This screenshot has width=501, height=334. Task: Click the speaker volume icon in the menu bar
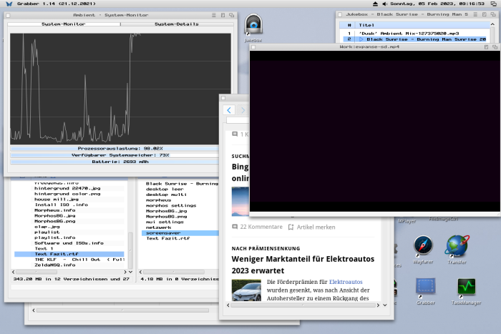pyautogui.click(x=384, y=4)
